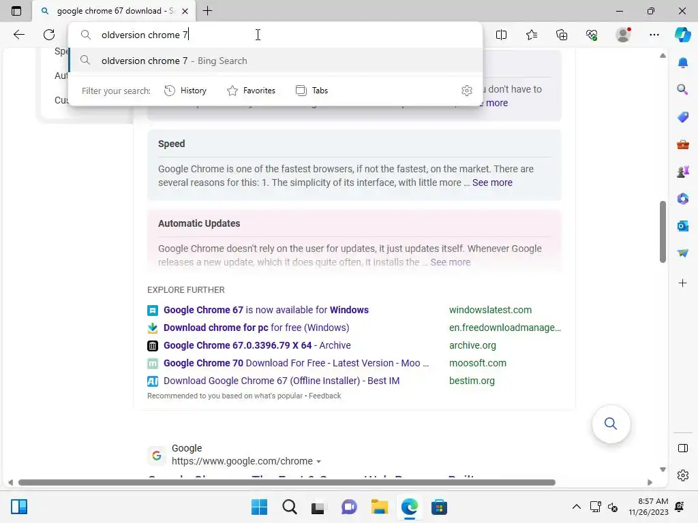
Task: Click the archive.org source
Action: coord(472,345)
